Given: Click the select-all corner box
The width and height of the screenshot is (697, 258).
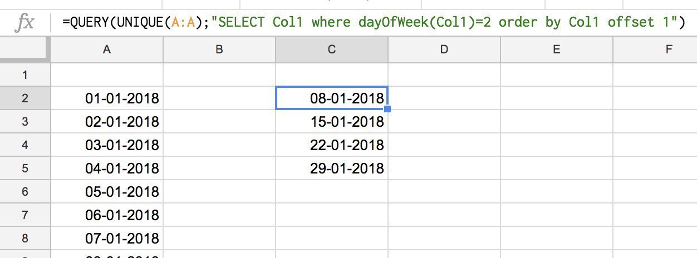Looking at the screenshot, I should 25,49.
